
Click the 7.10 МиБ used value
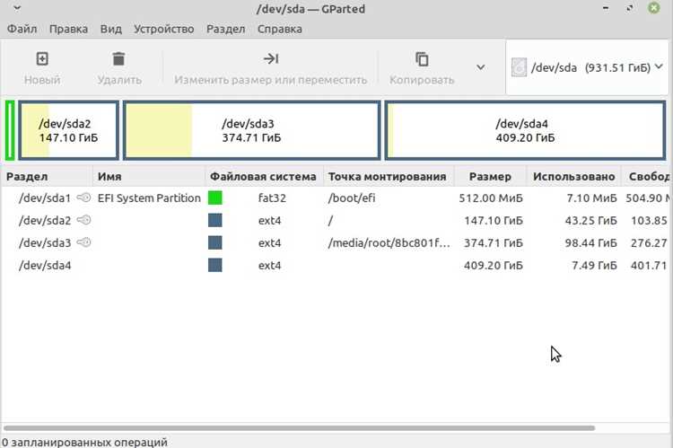point(591,198)
